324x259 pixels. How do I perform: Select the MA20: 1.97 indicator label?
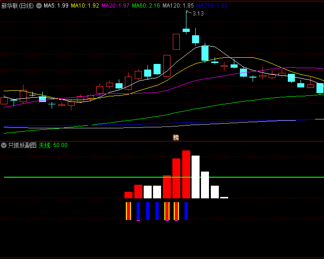coord(116,6)
